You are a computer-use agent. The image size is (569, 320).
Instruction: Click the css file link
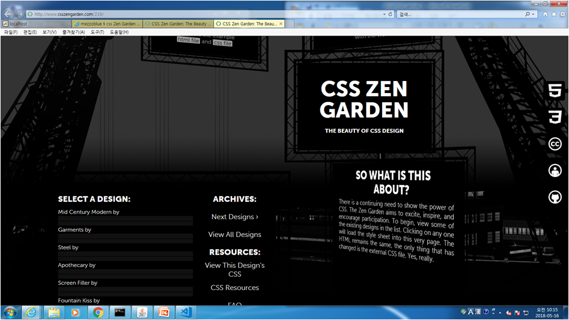tap(222, 43)
